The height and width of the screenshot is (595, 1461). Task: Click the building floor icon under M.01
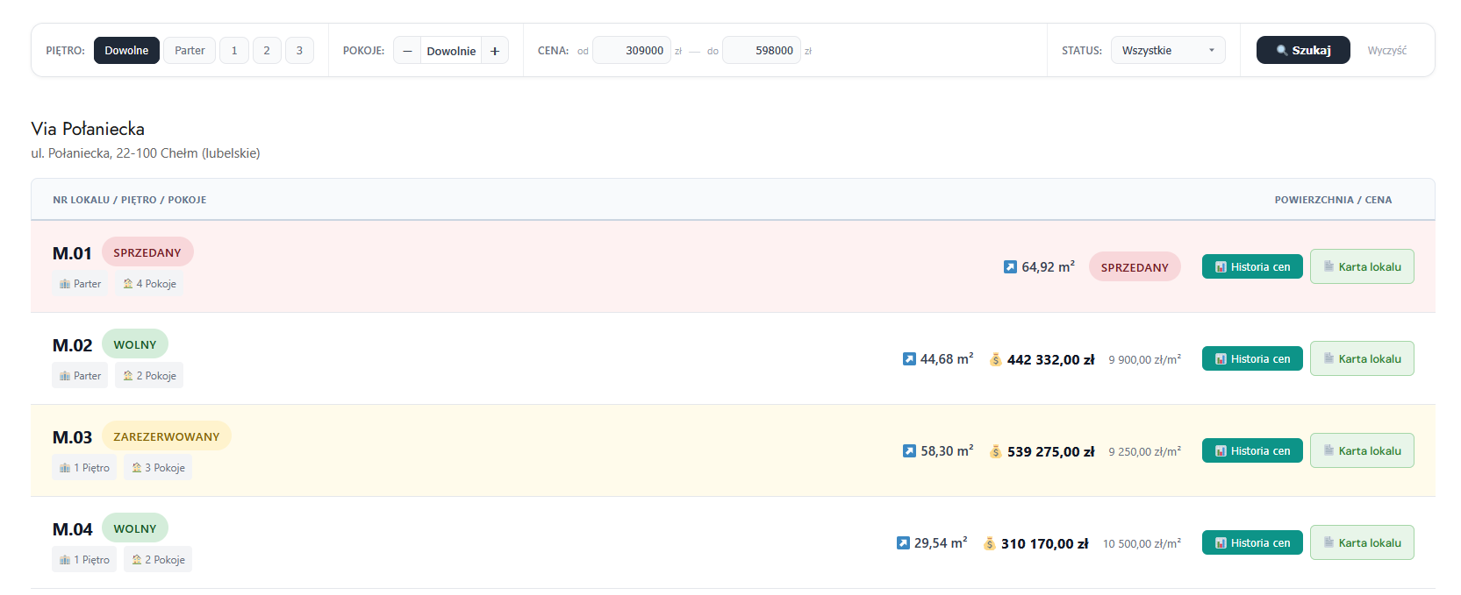(65, 284)
